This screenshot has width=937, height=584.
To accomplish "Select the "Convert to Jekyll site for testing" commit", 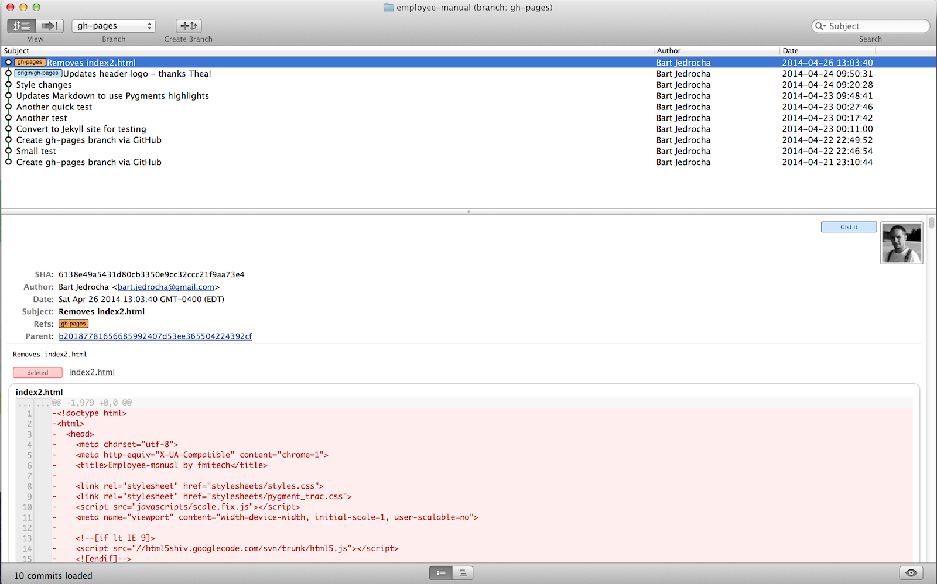I will click(x=81, y=129).
